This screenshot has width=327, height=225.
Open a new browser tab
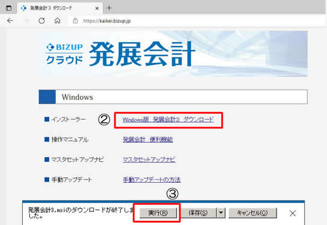(x=109, y=8)
